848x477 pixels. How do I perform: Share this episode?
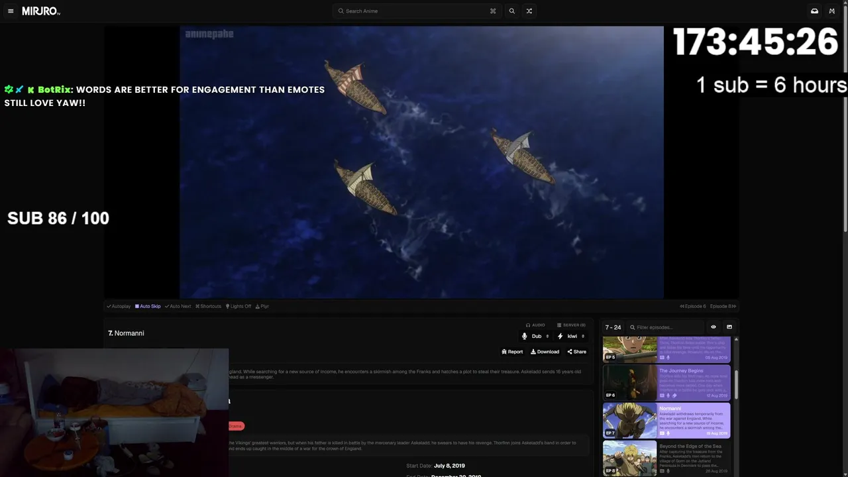click(x=576, y=352)
